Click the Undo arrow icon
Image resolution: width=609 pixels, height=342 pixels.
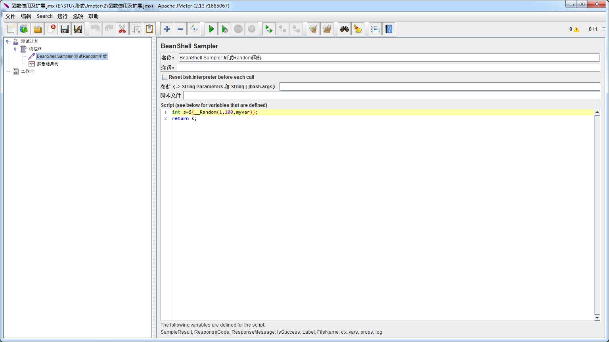[x=96, y=29]
